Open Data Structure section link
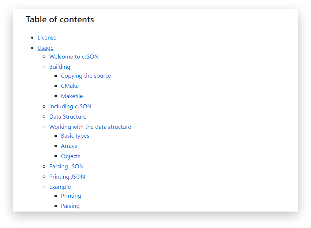Screen dimensions: 311x228 pos(68,117)
